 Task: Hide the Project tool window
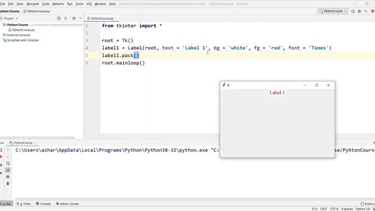point(81,18)
